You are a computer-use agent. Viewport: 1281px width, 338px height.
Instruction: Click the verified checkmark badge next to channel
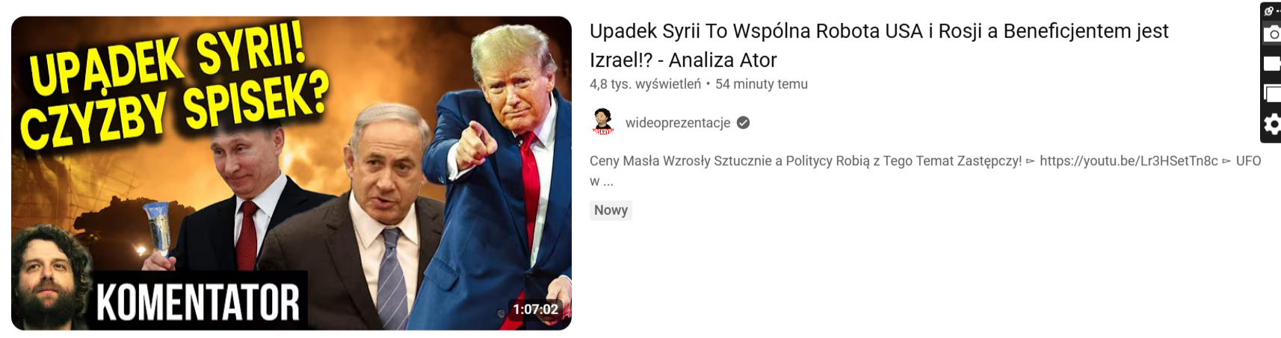click(x=743, y=122)
